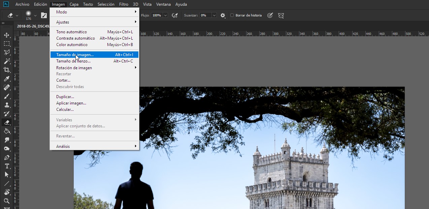Choose the Eyedropper tool
This screenshot has width=429, height=209.
[x=6, y=79]
